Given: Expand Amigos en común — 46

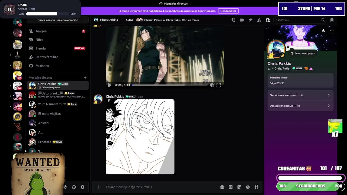Looking at the screenshot, I should coord(300,106).
